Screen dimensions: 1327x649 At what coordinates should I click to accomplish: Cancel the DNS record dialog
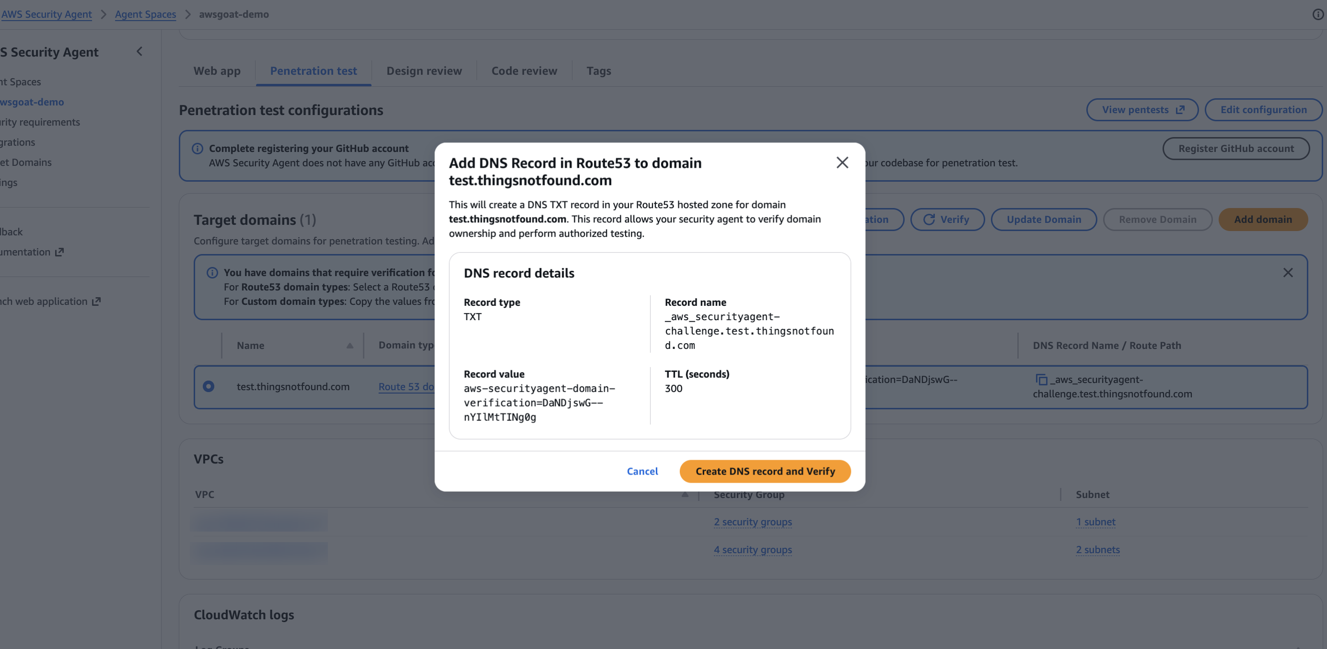click(x=642, y=471)
